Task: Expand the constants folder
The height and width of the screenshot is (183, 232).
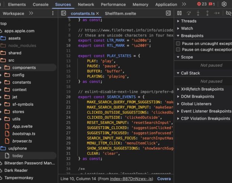Action: (x=1, y=83)
